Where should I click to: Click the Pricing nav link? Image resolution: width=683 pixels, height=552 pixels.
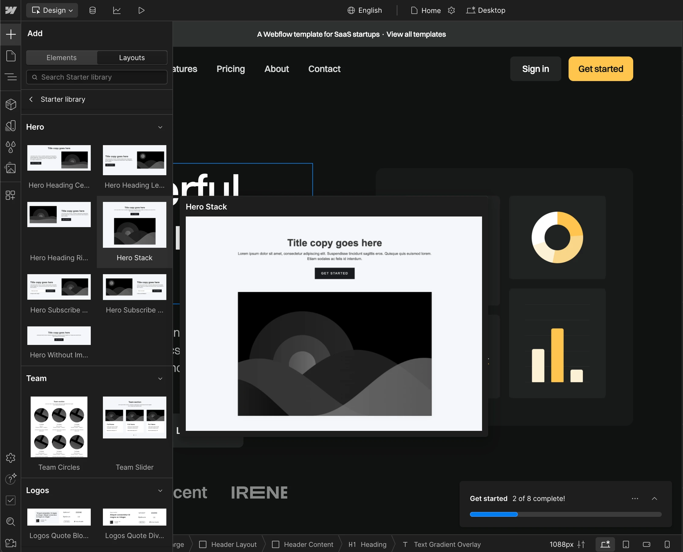point(231,69)
